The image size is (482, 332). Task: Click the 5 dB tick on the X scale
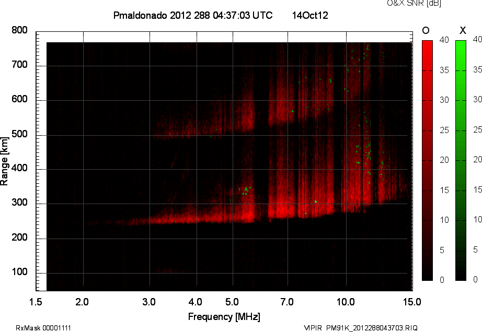[x=475, y=250]
